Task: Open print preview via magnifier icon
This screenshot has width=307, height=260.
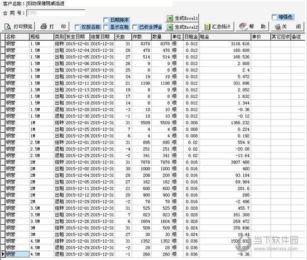Action: coord(8,27)
